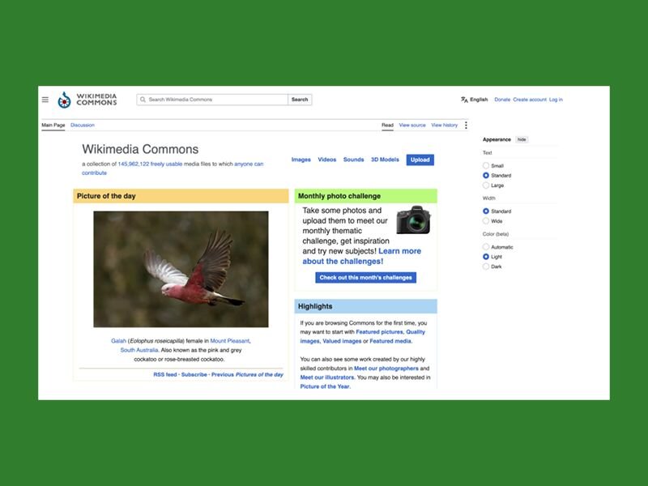Click the Wikimedia Commons logo
648x486 pixels.
87,100
